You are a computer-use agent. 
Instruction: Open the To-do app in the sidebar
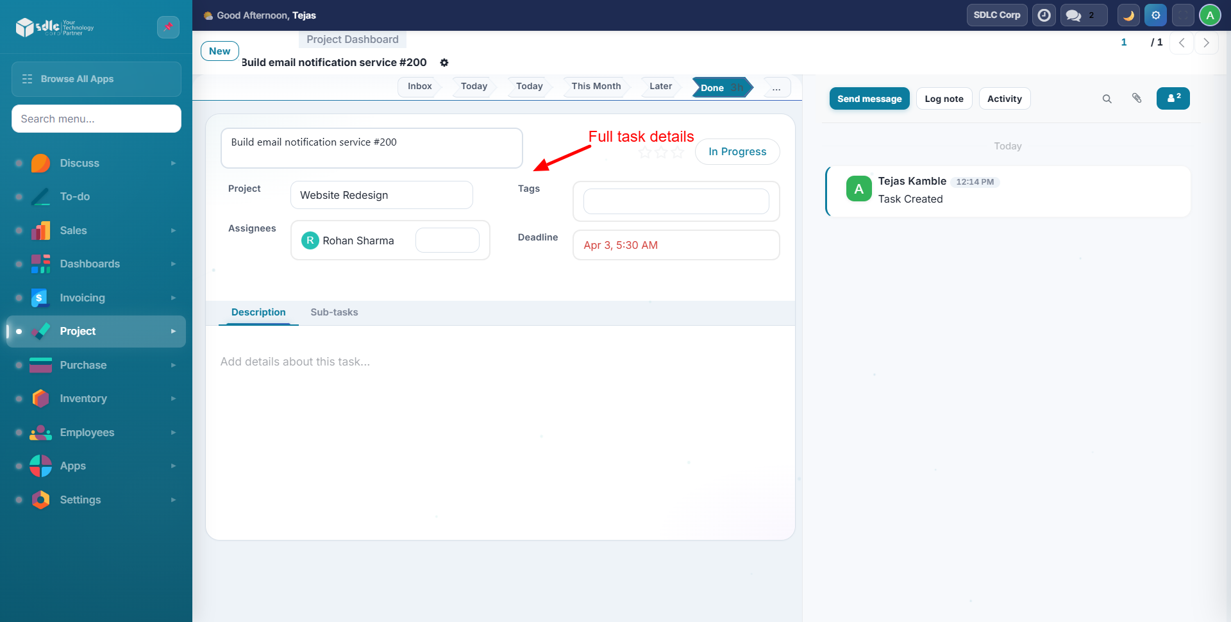click(74, 196)
